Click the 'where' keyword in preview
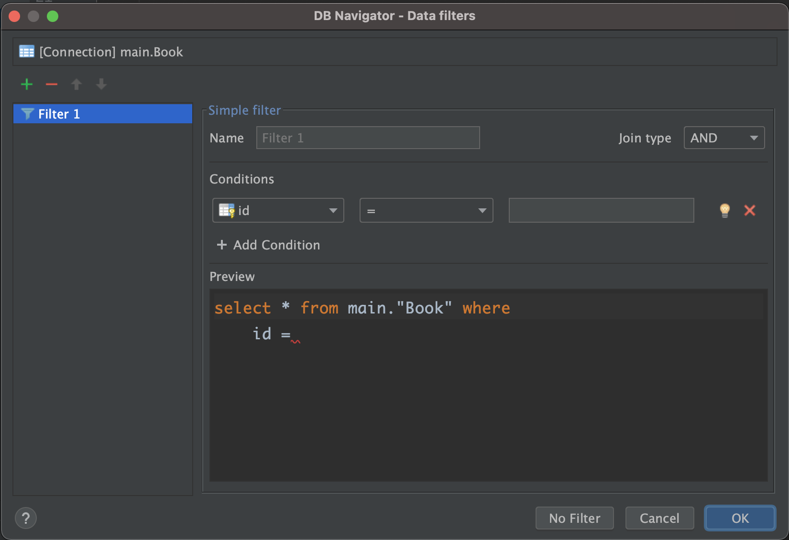 486,308
